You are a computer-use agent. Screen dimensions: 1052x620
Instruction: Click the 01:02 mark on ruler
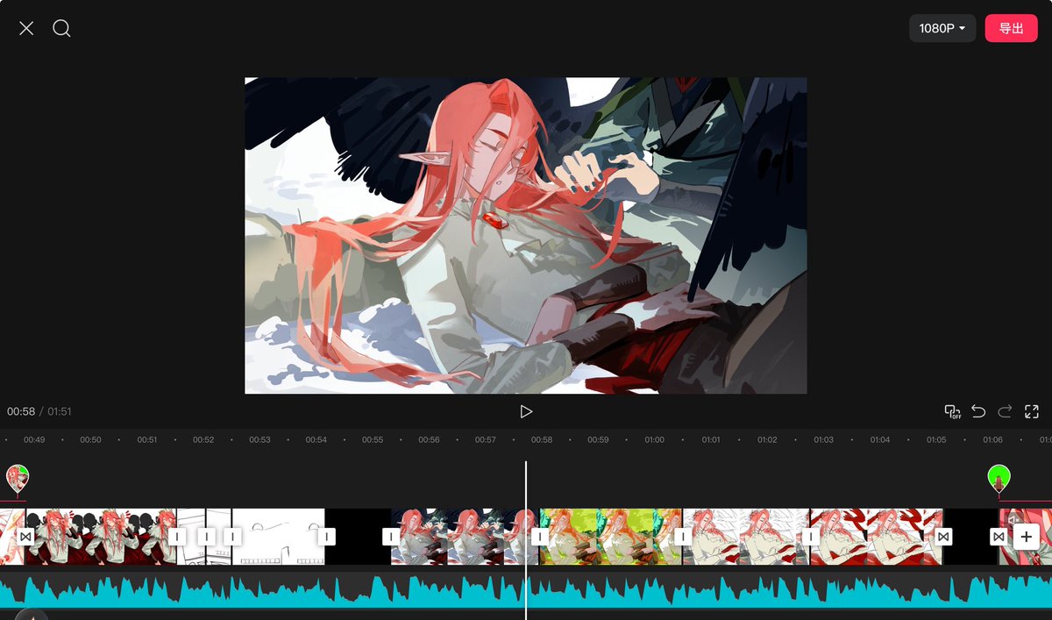767,439
